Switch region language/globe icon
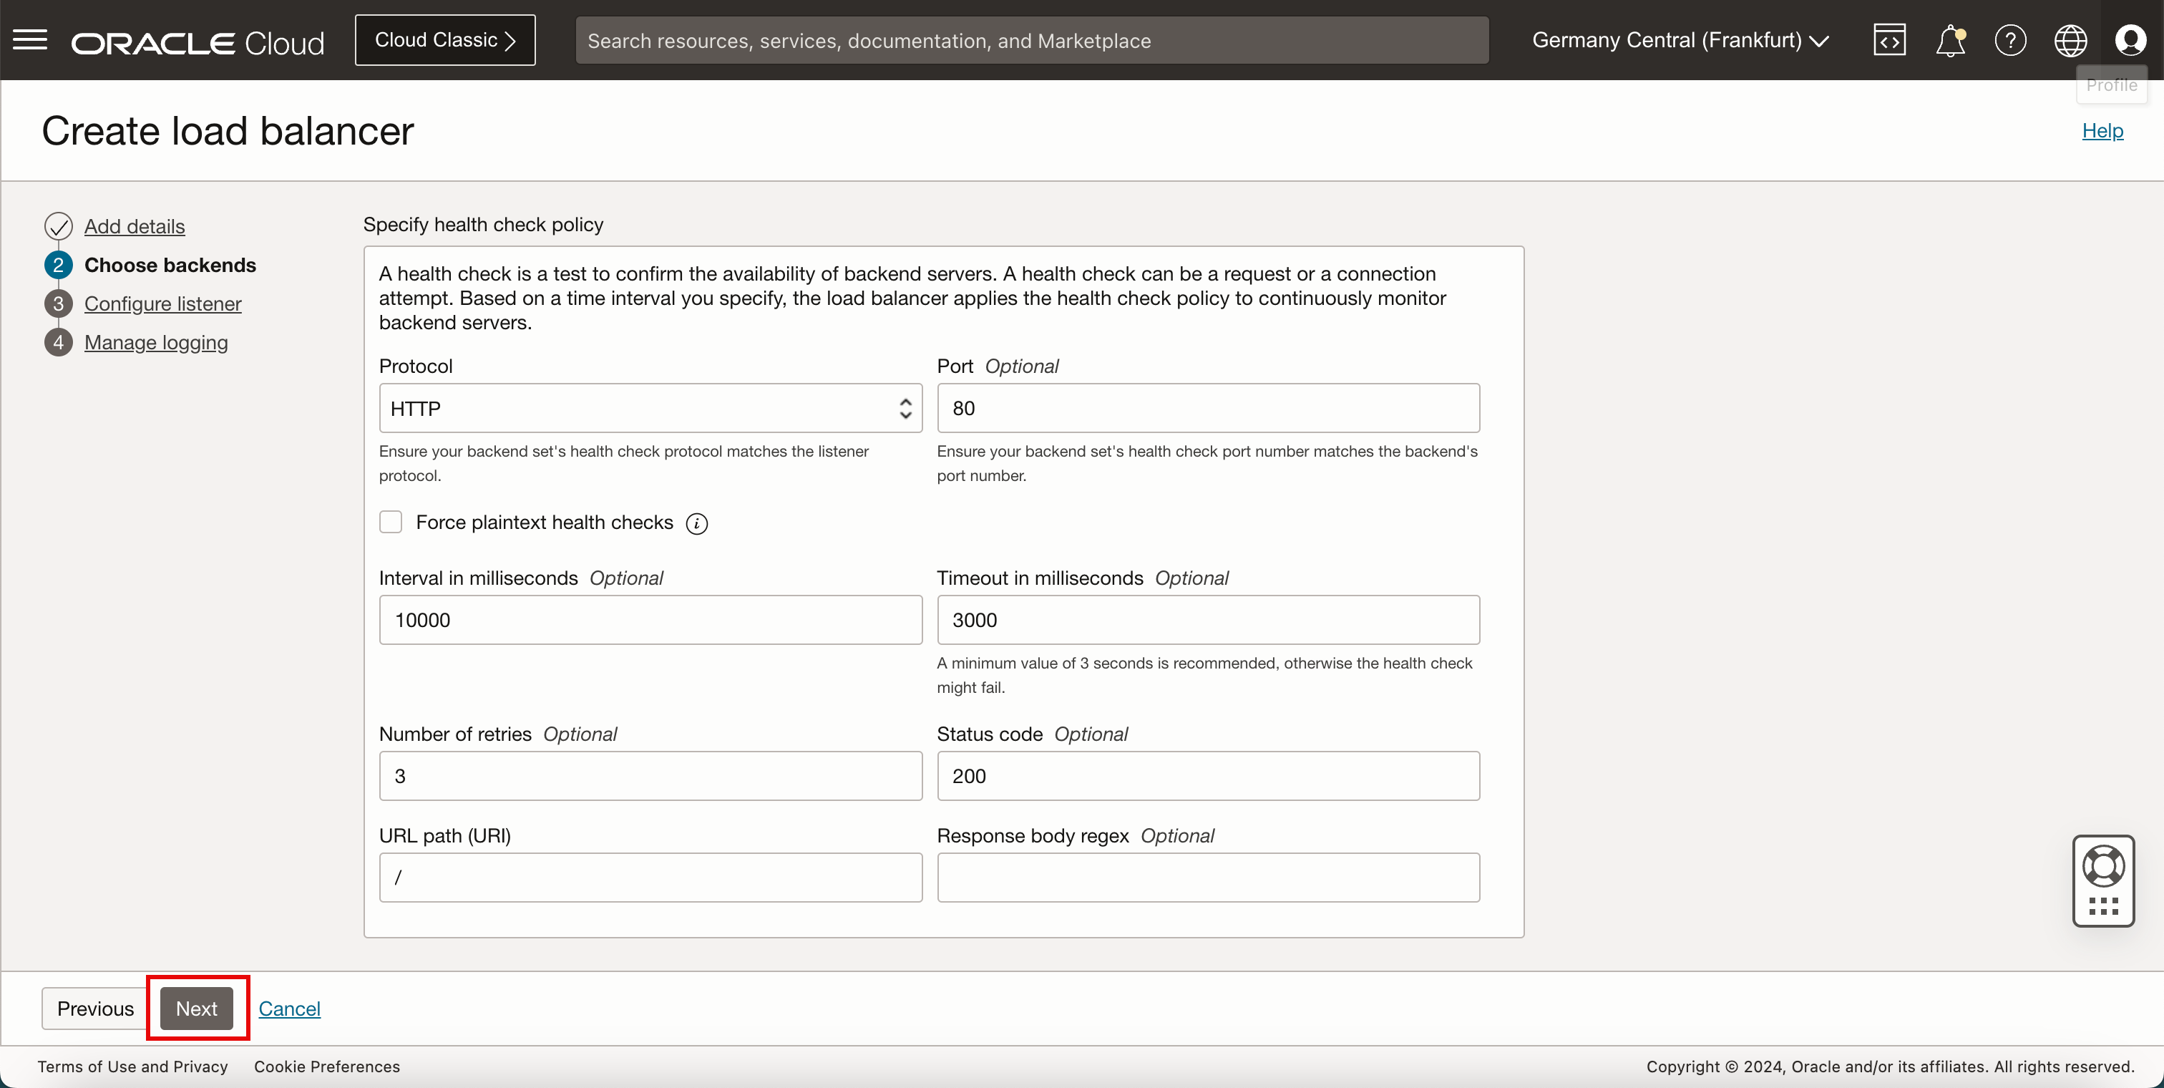2164x1088 pixels. 2070,40
